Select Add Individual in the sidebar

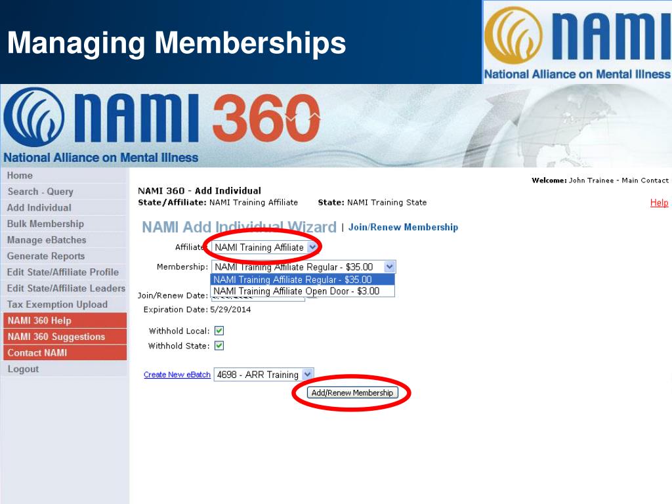tap(39, 207)
